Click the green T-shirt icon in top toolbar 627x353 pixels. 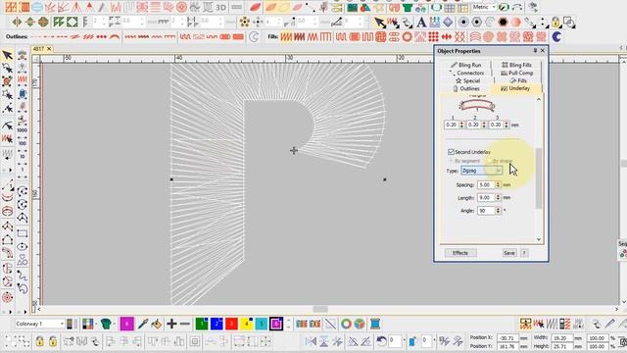[x=408, y=7]
